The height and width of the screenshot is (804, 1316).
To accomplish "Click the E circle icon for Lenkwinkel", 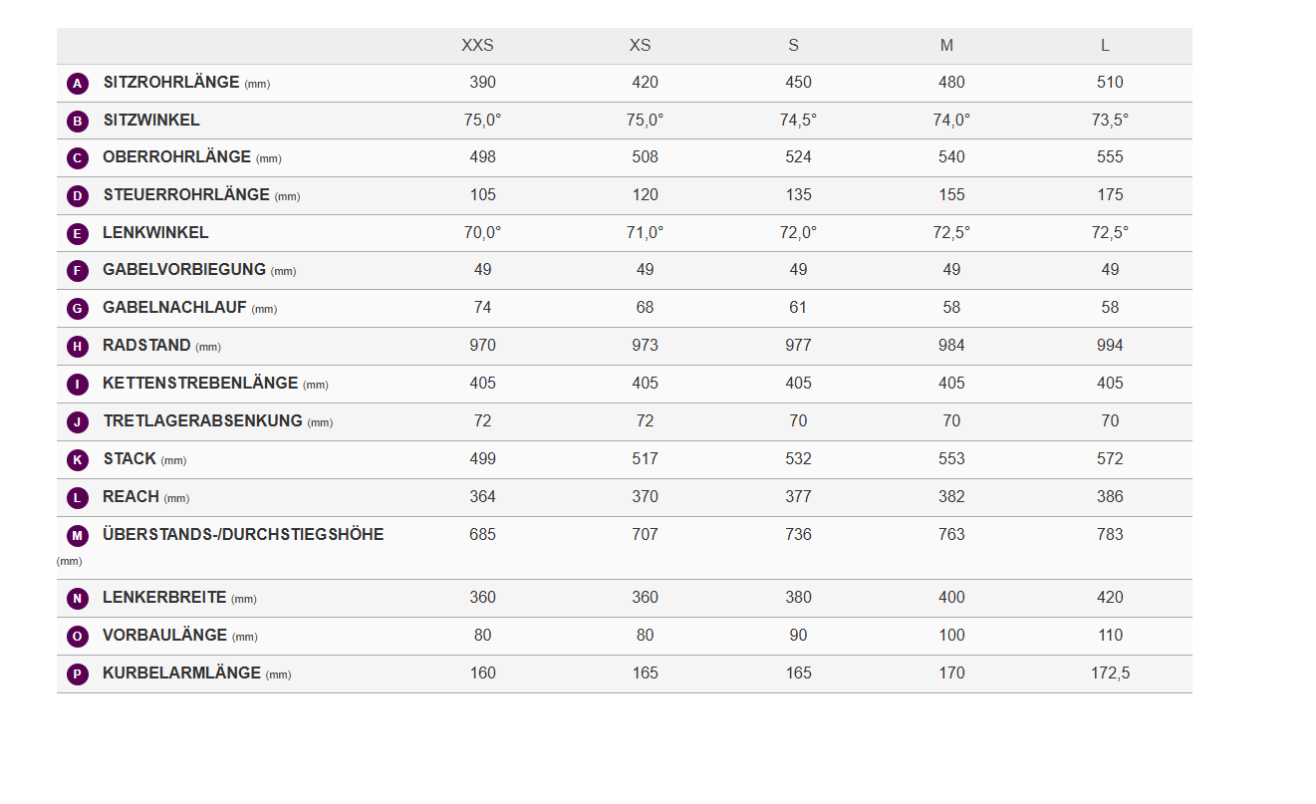I will (78, 234).
